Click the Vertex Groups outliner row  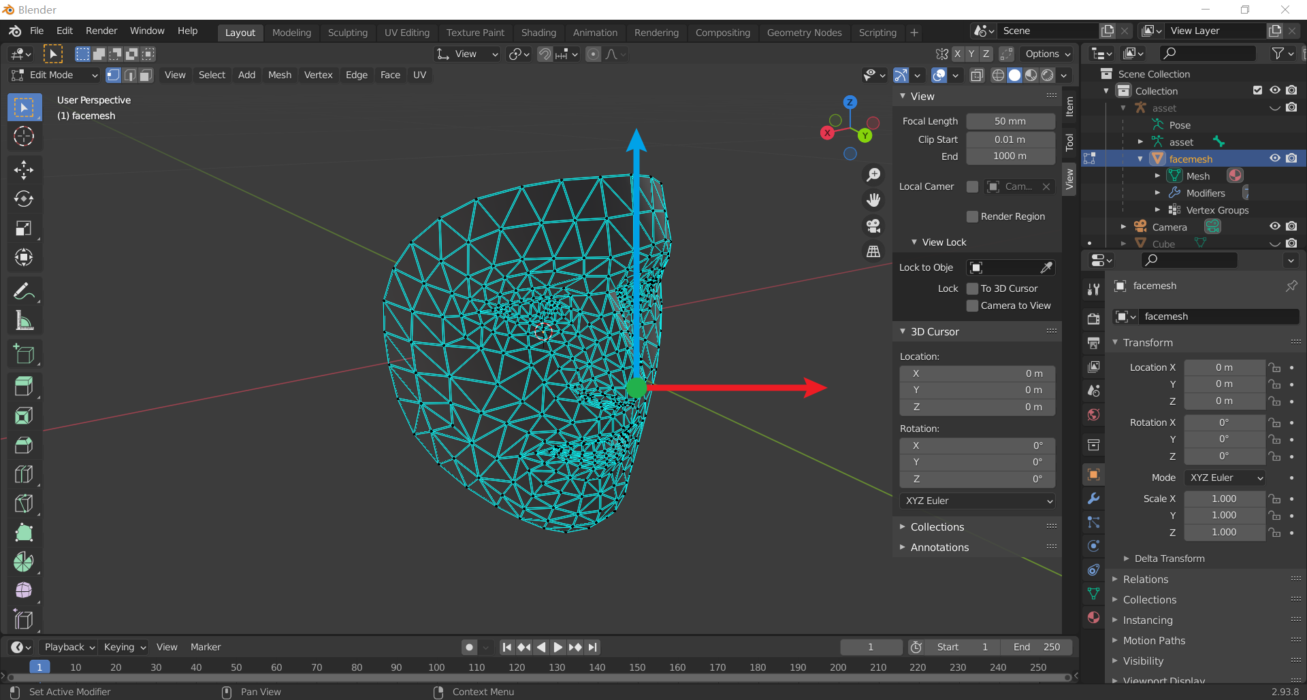tap(1217, 210)
